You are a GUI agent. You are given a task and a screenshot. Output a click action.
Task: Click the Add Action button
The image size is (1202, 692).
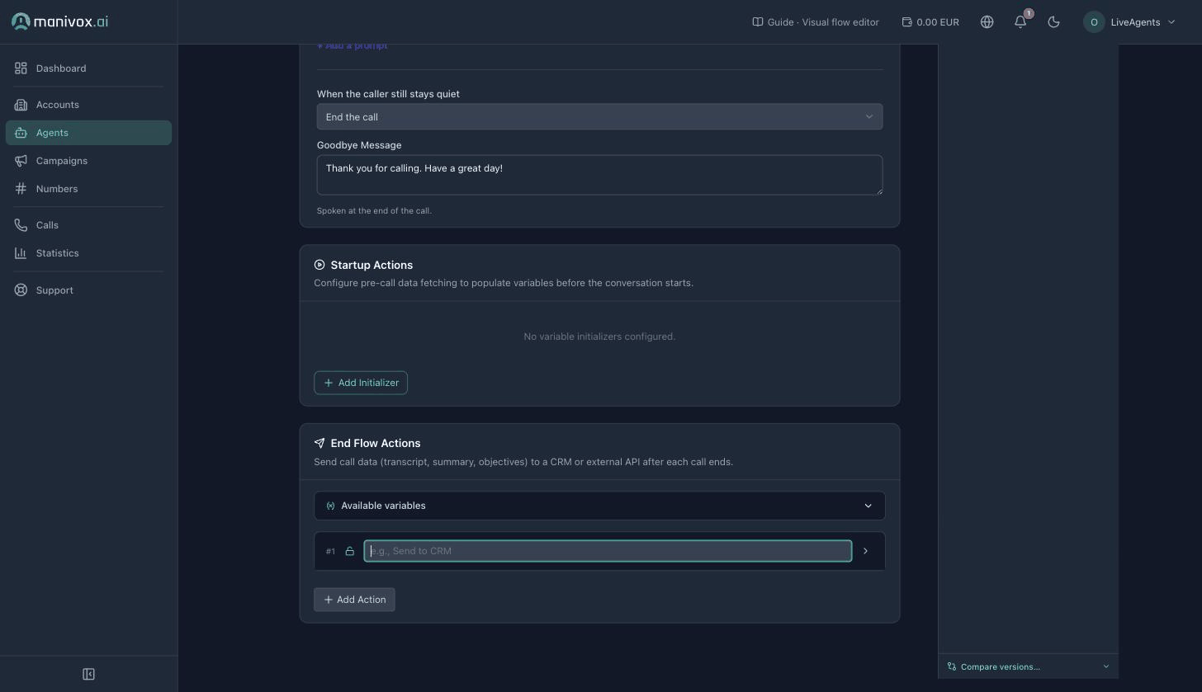click(354, 600)
